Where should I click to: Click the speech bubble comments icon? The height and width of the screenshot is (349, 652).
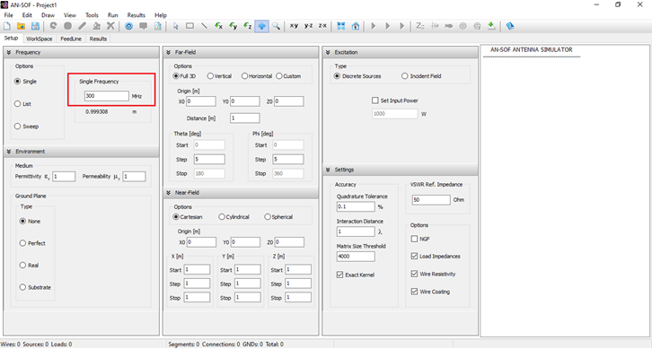(143, 26)
